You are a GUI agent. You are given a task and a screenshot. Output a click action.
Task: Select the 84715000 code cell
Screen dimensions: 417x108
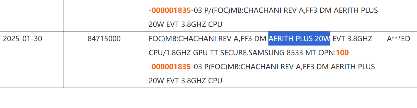pyautogui.click(x=104, y=39)
